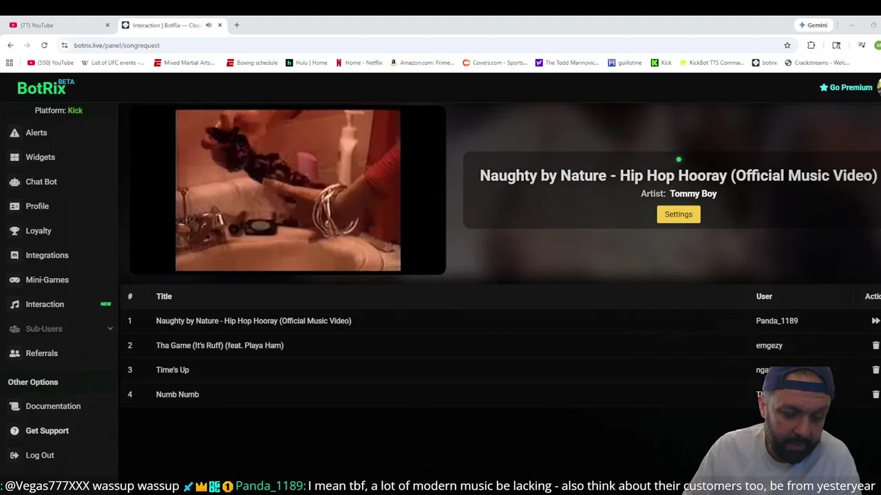Close the YouTube browser tab

[107, 25]
